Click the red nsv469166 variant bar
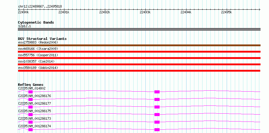Image resolution: width=269 pixels, height=133 pixels. pos(139,52)
